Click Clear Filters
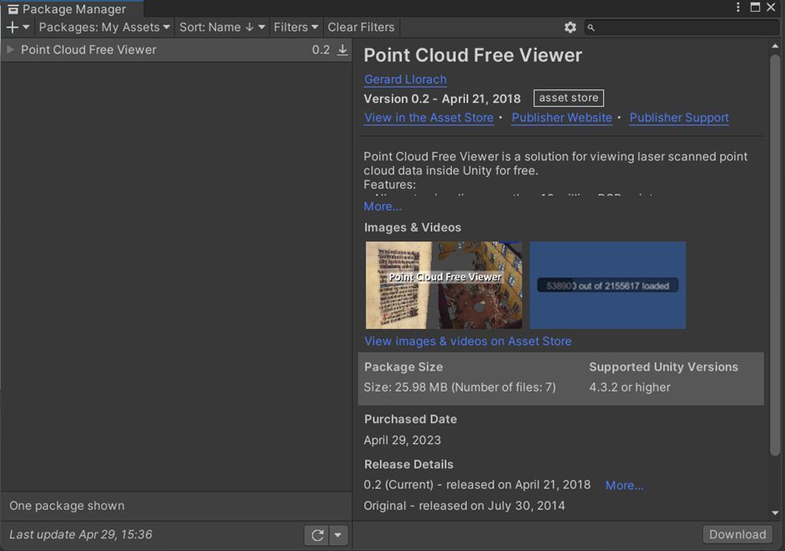 pos(361,27)
